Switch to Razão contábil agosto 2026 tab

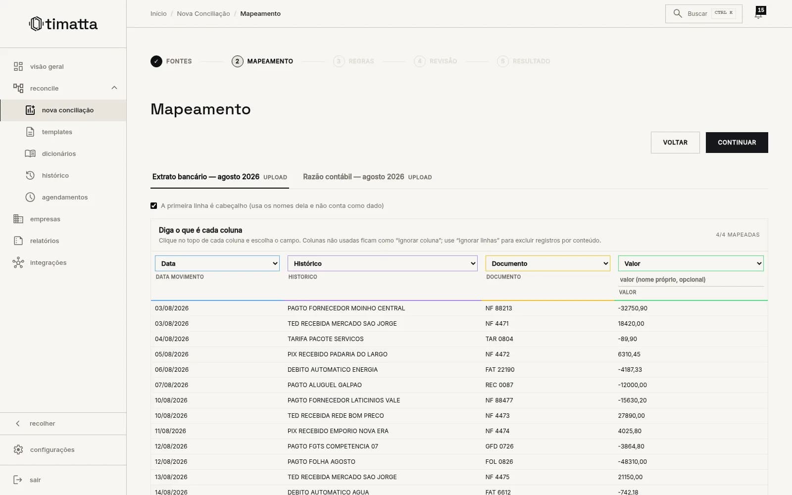367,177
